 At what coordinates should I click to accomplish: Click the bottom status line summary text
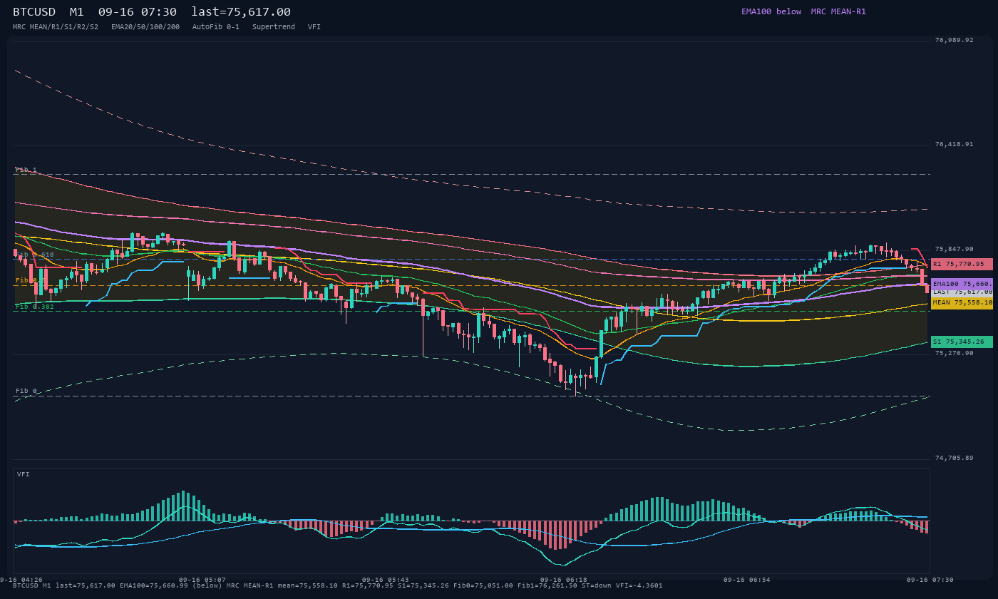(338, 585)
